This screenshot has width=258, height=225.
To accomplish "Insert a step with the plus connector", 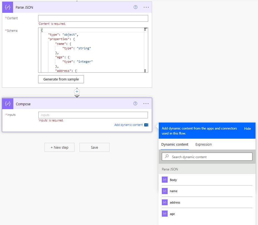I will pyautogui.click(x=77, y=92).
